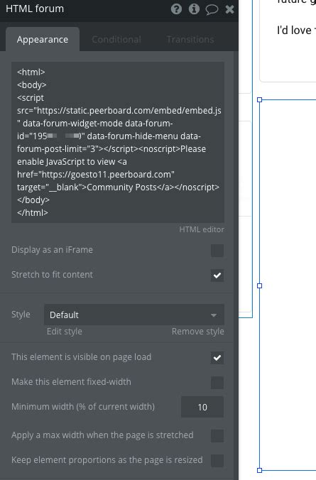Click the HTML forum panel title
Screen dimensions: 316x480
35,9
